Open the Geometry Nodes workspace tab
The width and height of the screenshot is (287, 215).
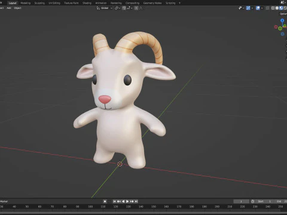[x=152, y=3]
